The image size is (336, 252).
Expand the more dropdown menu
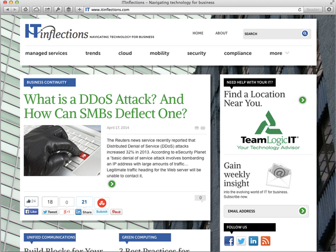(x=279, y=53)
